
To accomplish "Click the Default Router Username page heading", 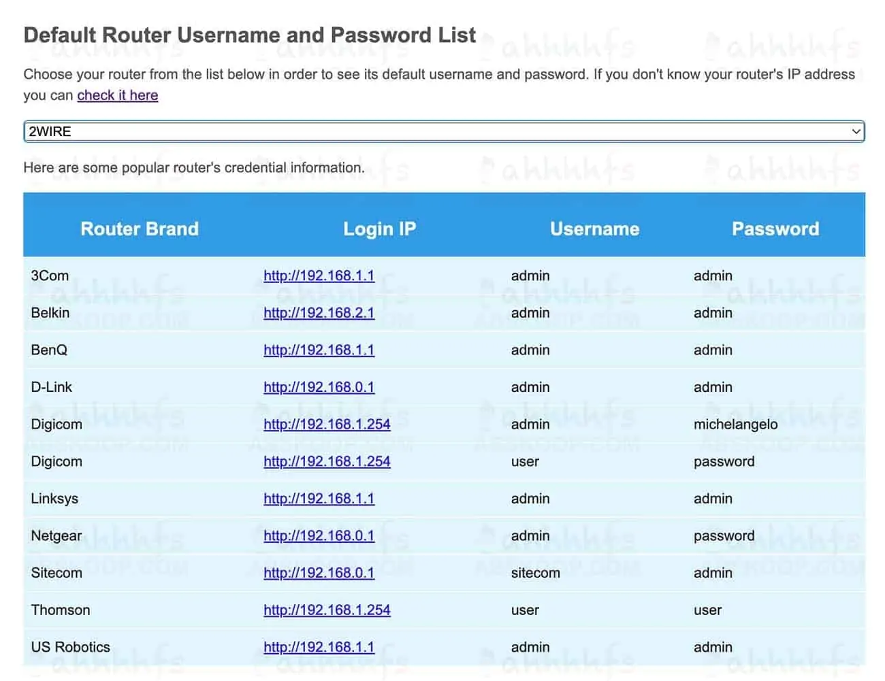I will click(249, 35).
